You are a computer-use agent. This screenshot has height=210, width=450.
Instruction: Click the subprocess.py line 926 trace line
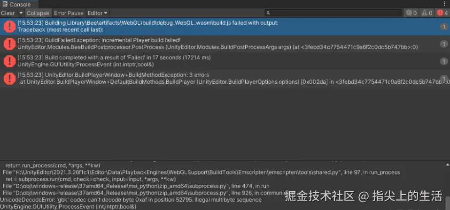click(143, 193)
